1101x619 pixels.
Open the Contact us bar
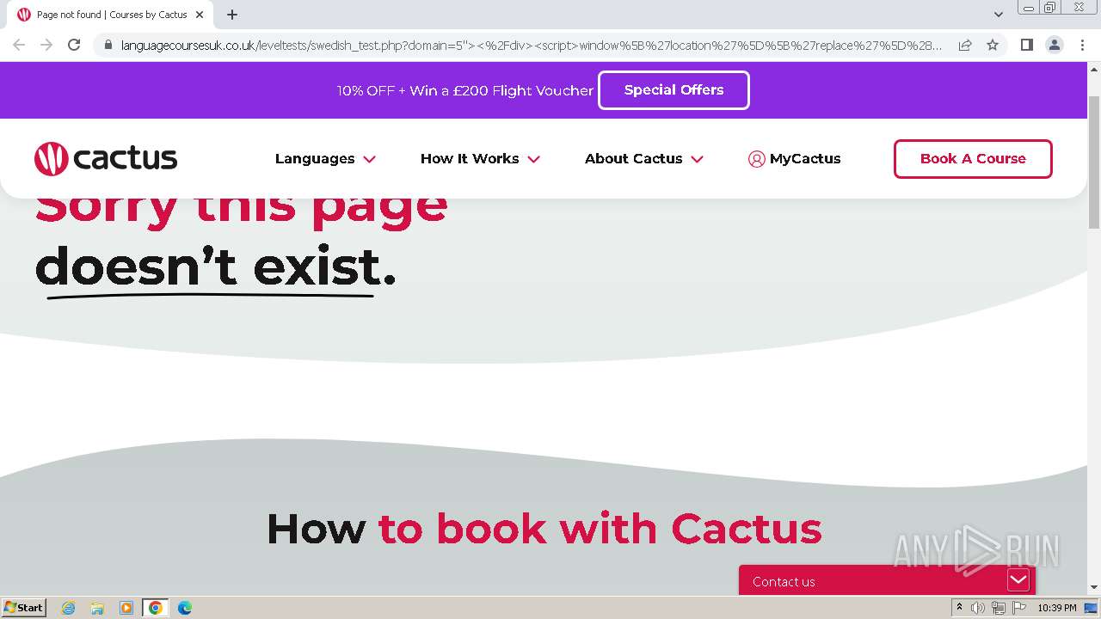pyautogui.click(x=887, y=581)
